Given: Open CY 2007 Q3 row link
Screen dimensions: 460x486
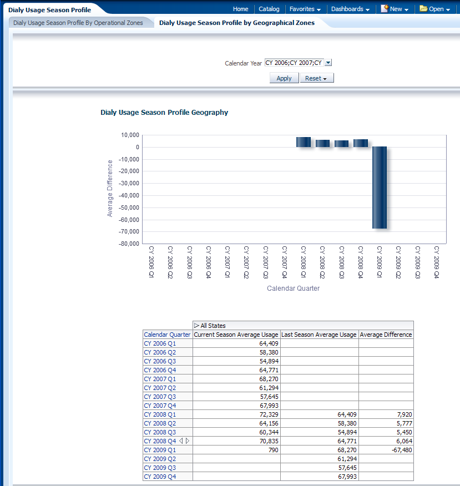Looking at the screenshot, I should [160, 397].
